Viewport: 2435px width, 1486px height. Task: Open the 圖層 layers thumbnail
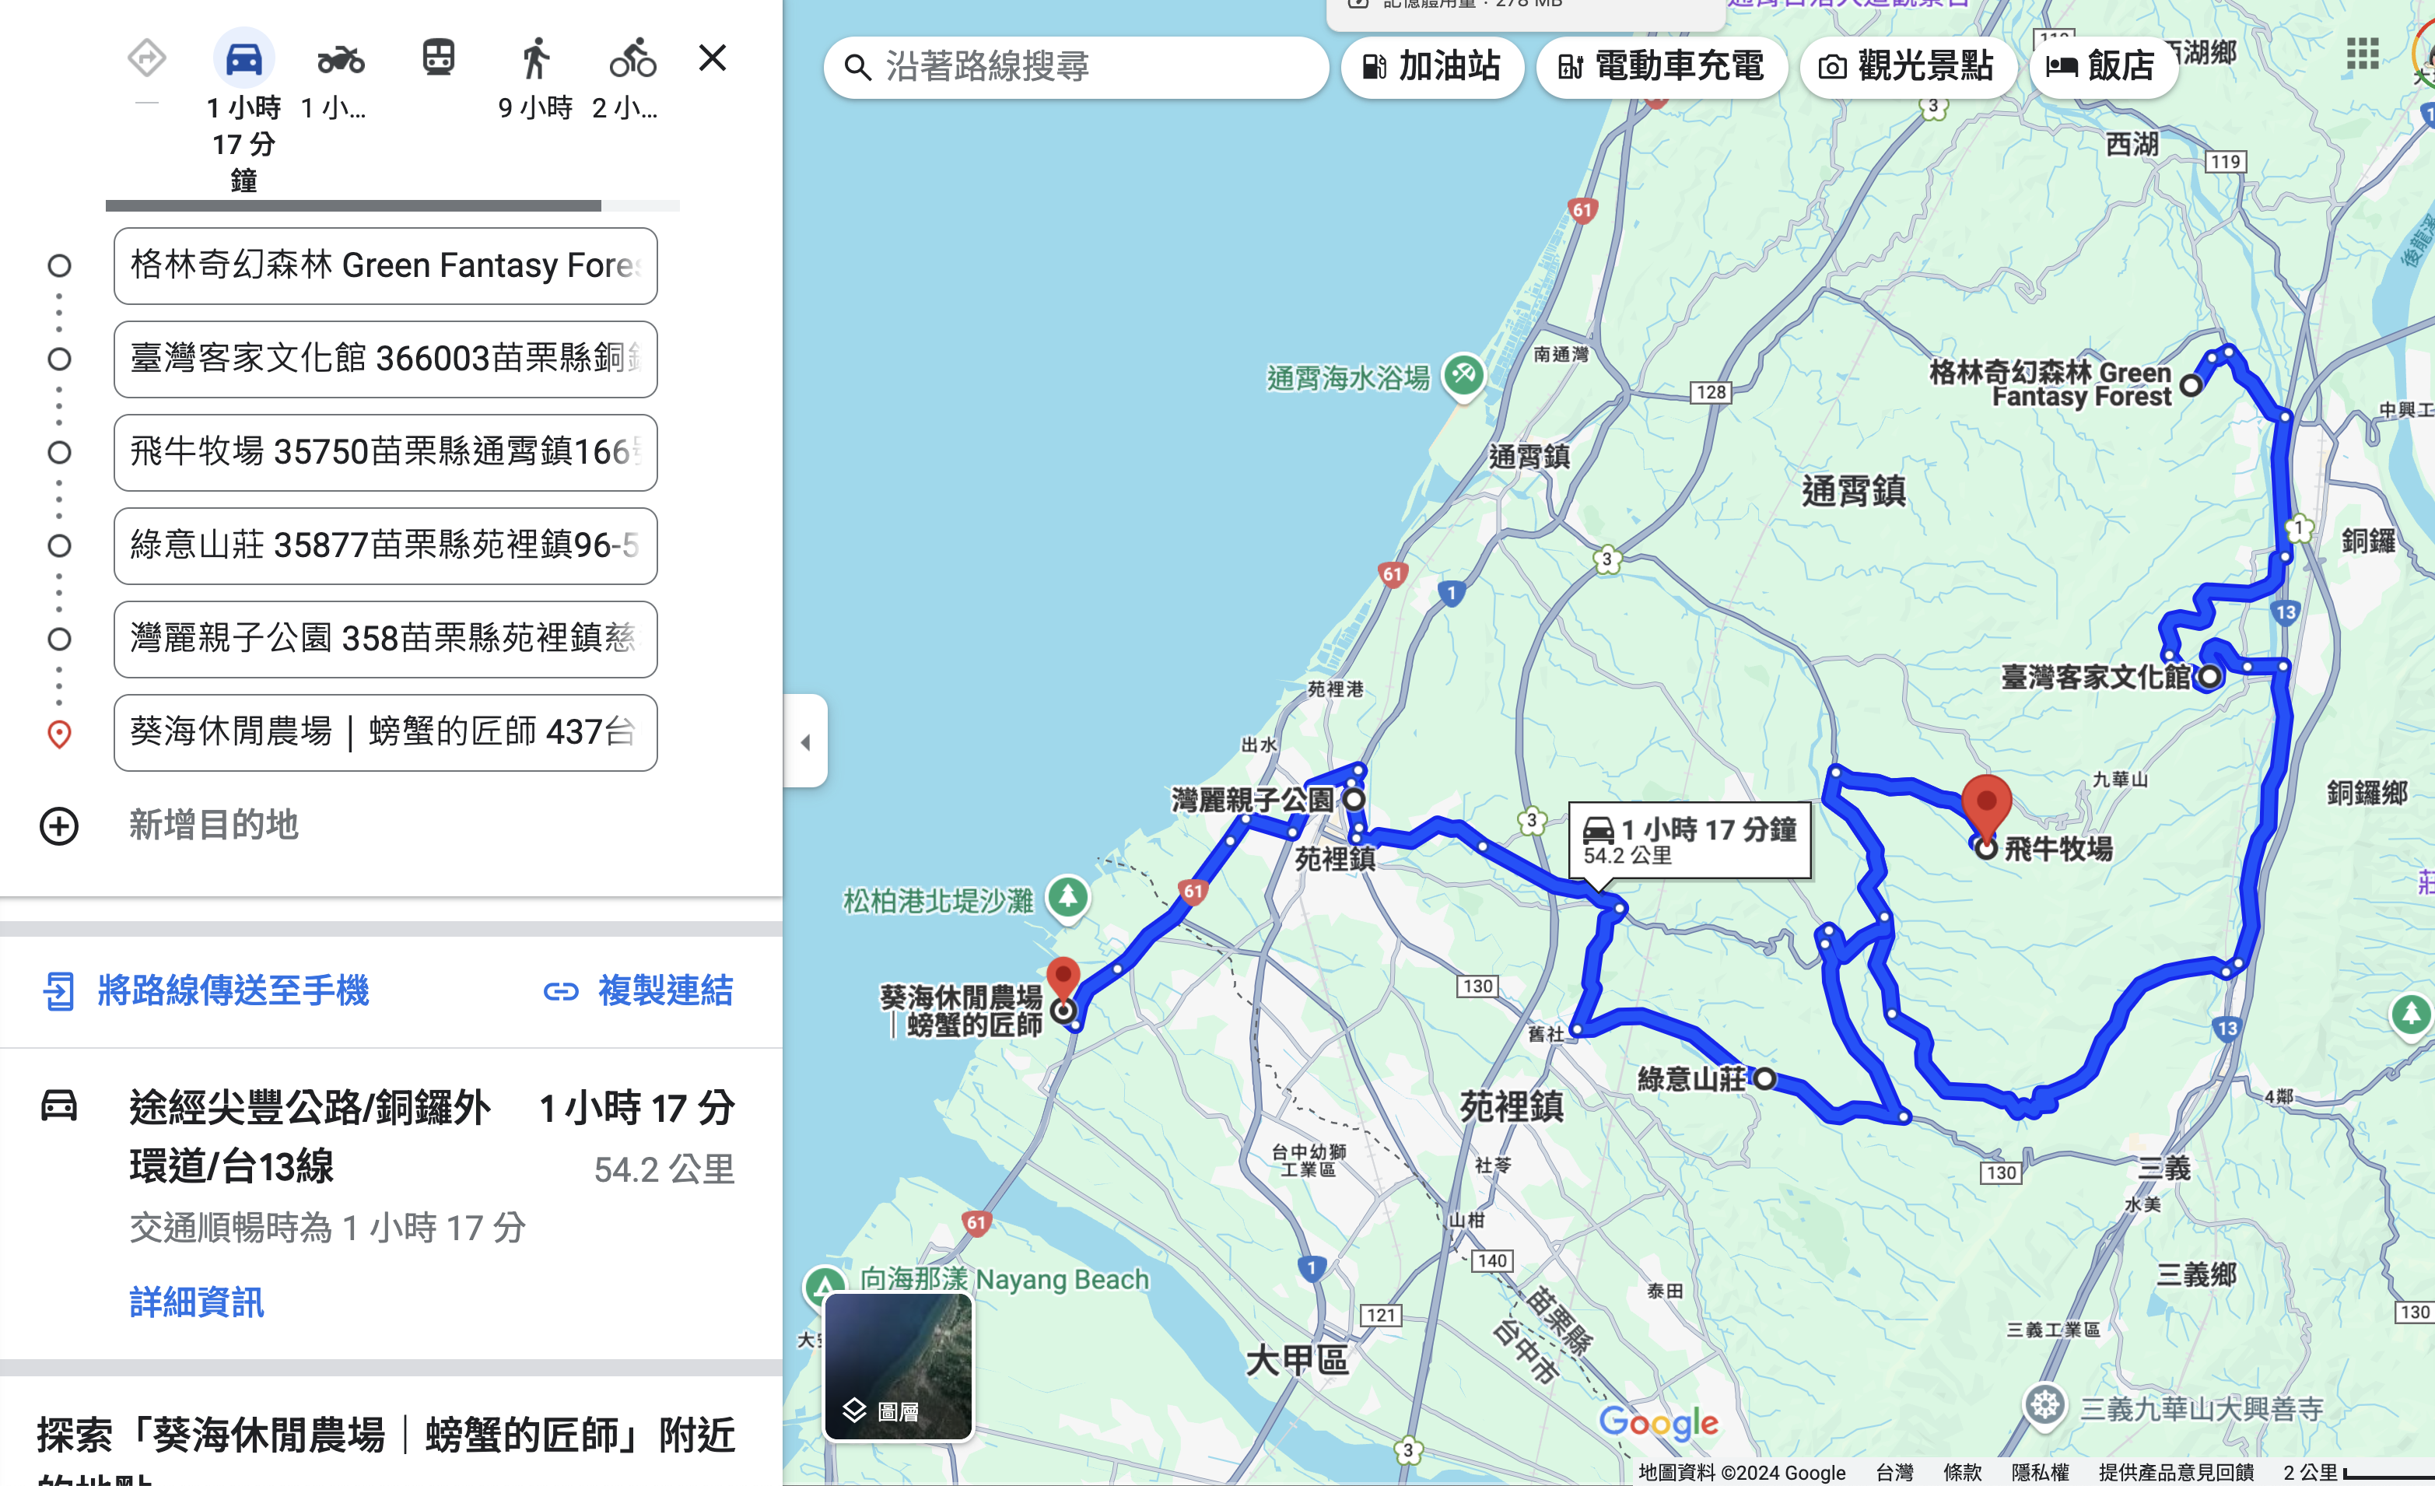[x=899, y=1366]
